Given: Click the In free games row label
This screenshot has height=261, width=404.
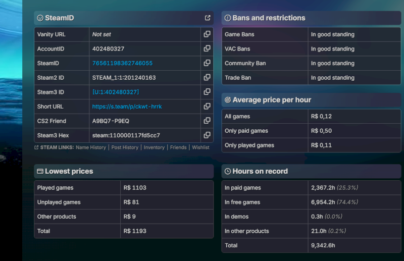Looking at the screenshot, I should (242, 202).
